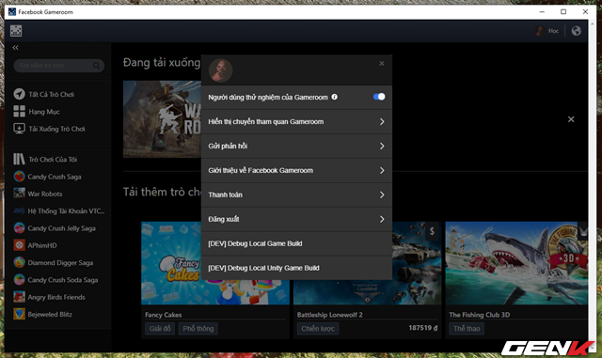The image size is (602, 358).
Task: Launch Candy Crush Jelly Saga
Action: (x=61, y=228)
